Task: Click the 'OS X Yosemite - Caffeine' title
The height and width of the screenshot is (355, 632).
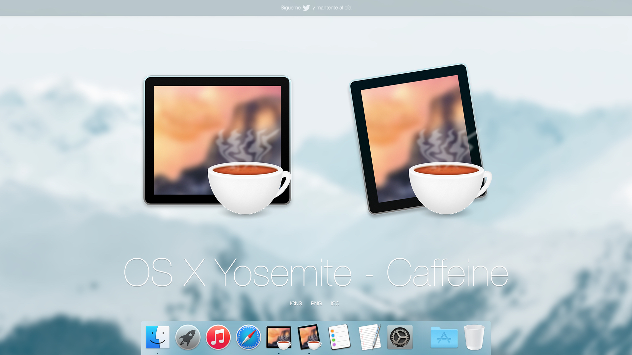Action: click(x=316, y=272)
